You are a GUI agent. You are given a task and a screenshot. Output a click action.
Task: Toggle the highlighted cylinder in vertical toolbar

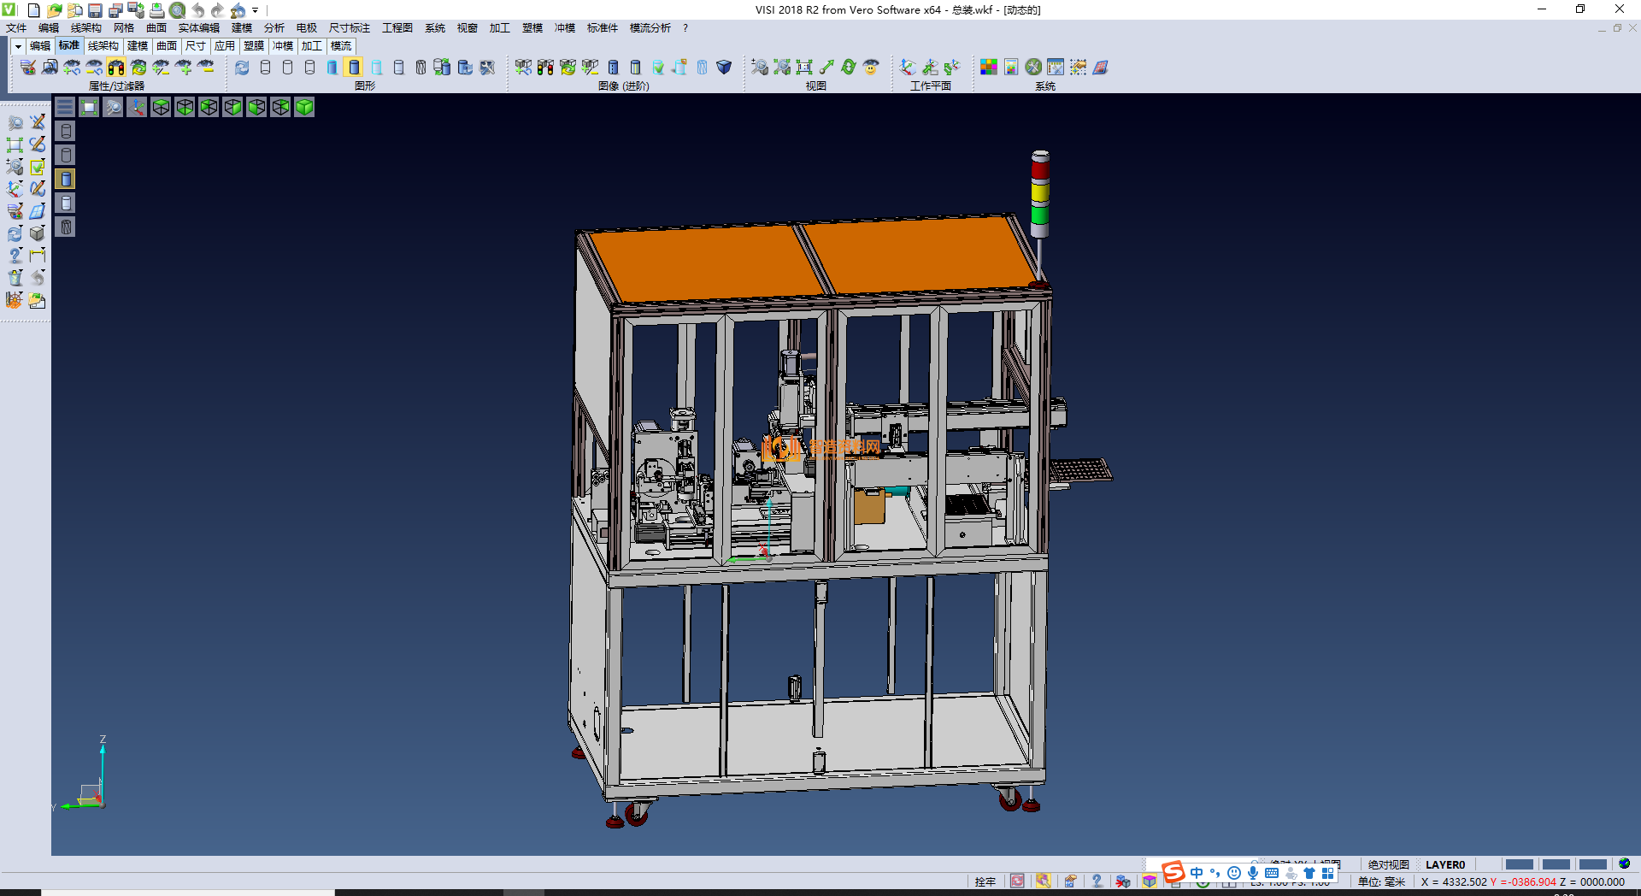(x=66, y=179)
